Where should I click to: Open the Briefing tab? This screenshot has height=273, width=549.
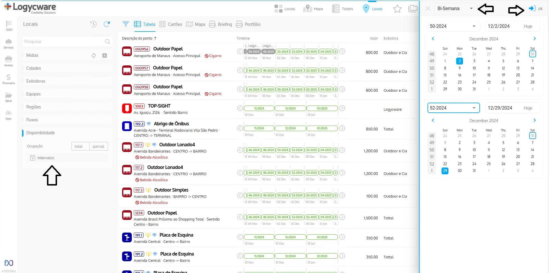(x=220, y=24)
